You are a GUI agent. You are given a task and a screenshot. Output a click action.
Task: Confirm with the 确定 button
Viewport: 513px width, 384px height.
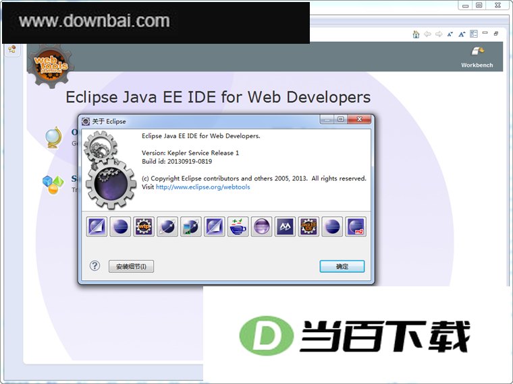(342, 267)
